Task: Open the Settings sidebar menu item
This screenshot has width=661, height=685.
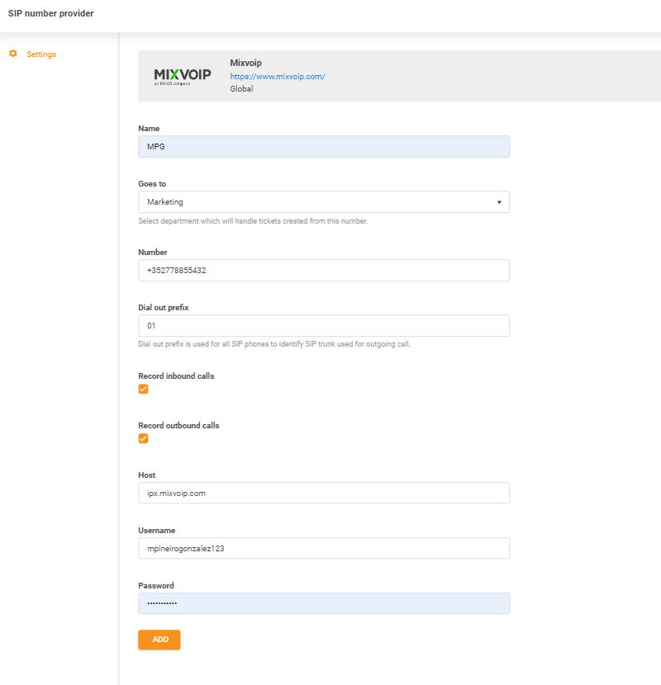Action: click(40, 54)
